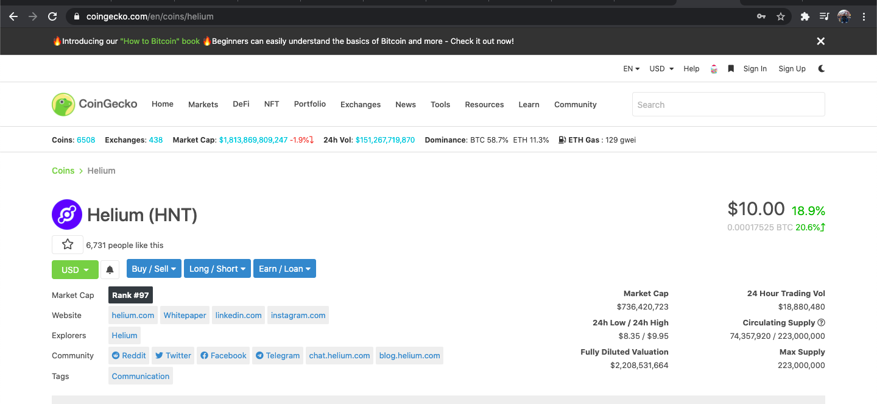Click the Help link
Screen dimensions: 877x404
691,69
